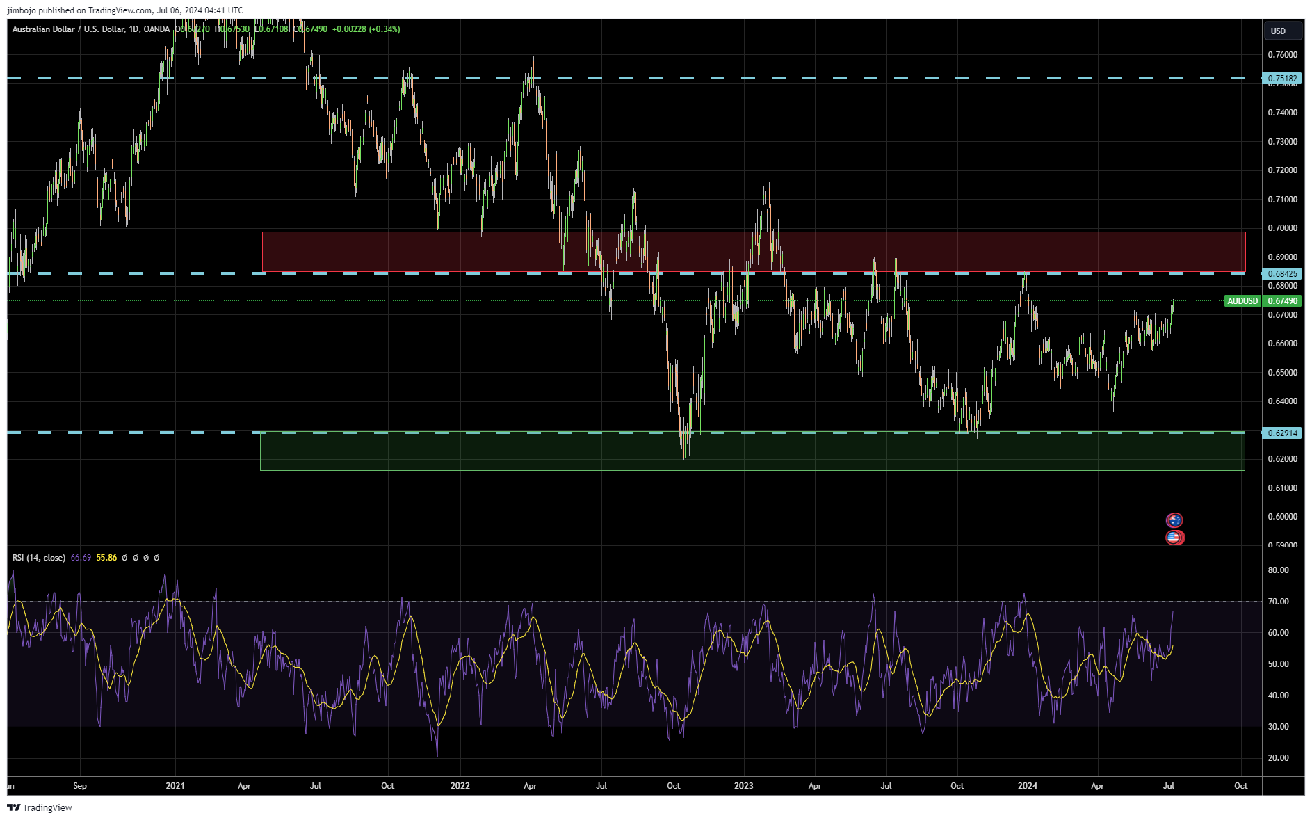Click the 0.65000 price axis label
Image resolution: width=1312 pixels, height=820 pixels.
tap(1282, 373)
